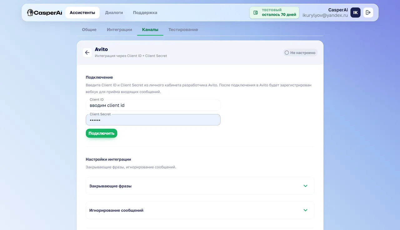This screenshot has height=230, width=400.
Task: Click 'Интеграция через Client ID + Client Secret' subtitle
Action: pyautogui.click(x=131, y=56)
